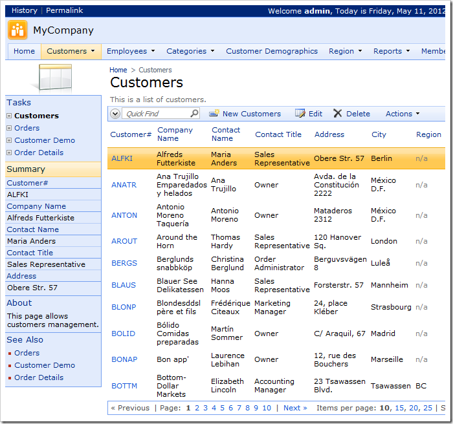Go to page 5 in pager
Screen dimensions: 453x424
pos(222,408)
